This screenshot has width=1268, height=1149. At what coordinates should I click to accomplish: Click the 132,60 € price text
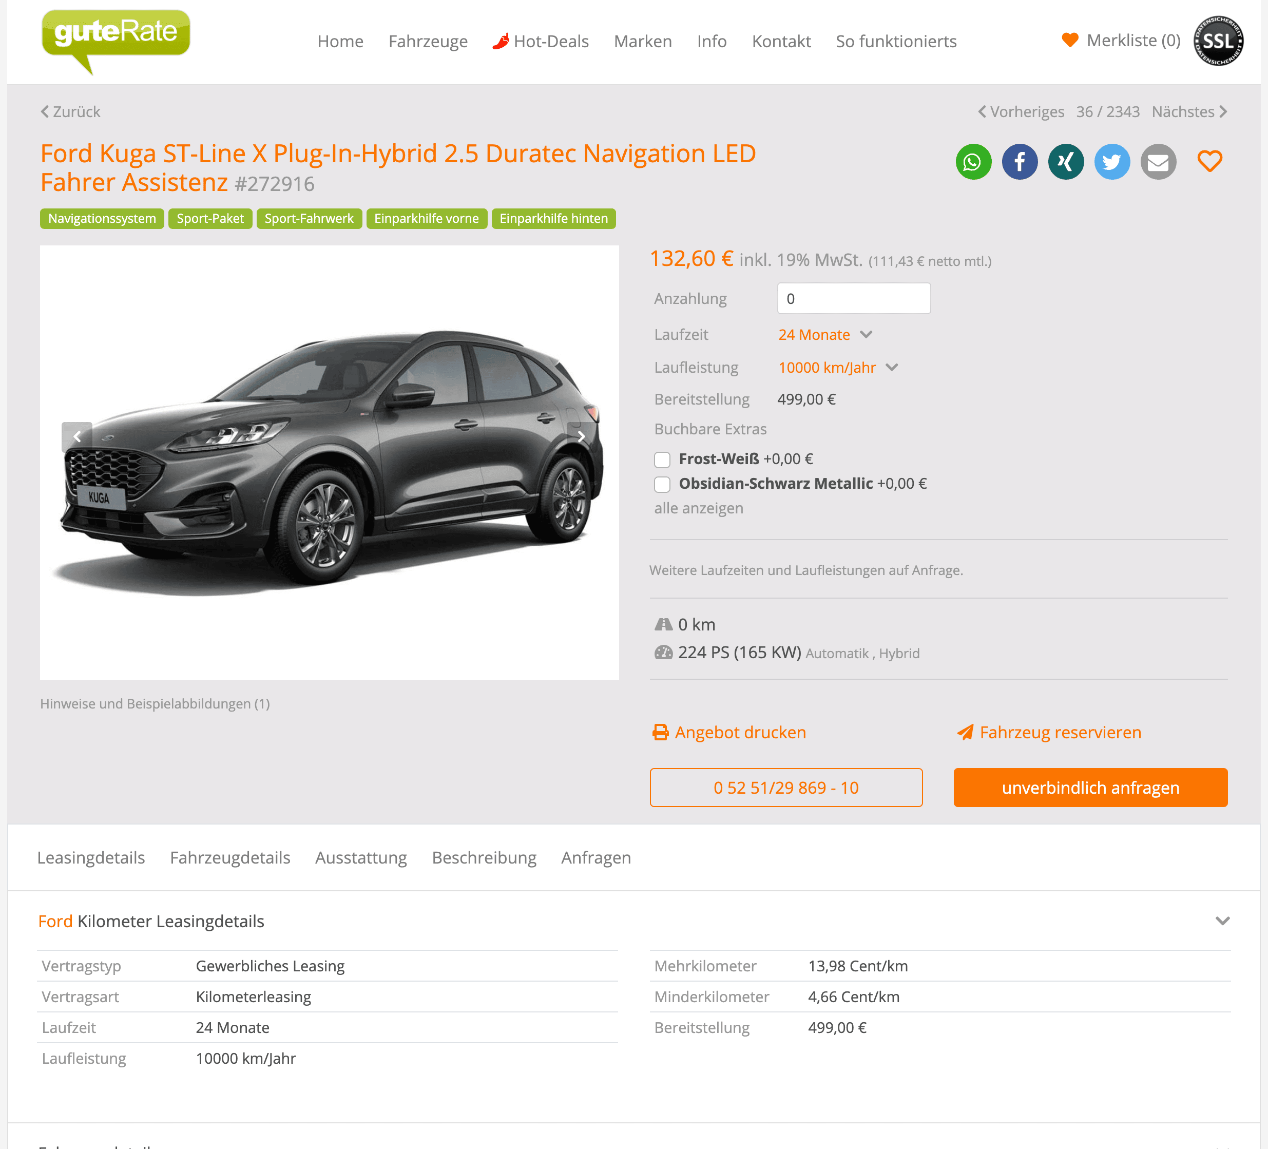(691, 258)
